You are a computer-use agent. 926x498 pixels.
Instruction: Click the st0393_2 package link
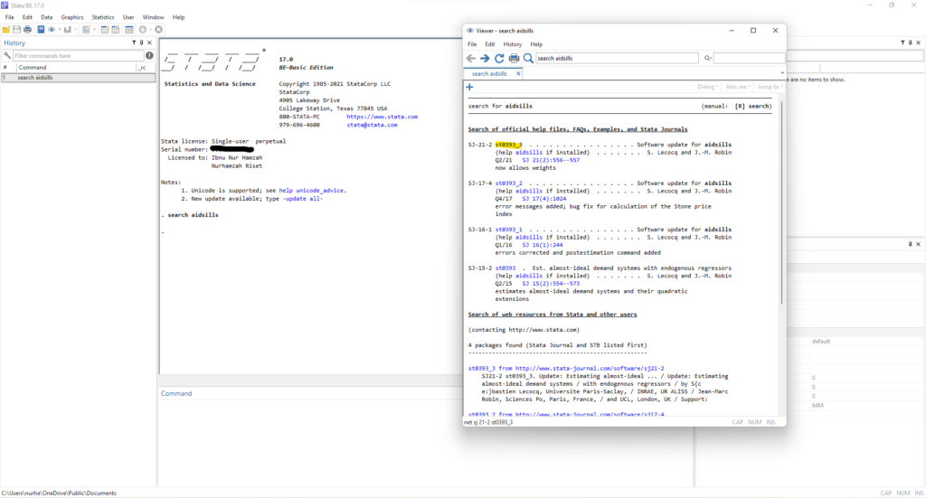(508, 183)
